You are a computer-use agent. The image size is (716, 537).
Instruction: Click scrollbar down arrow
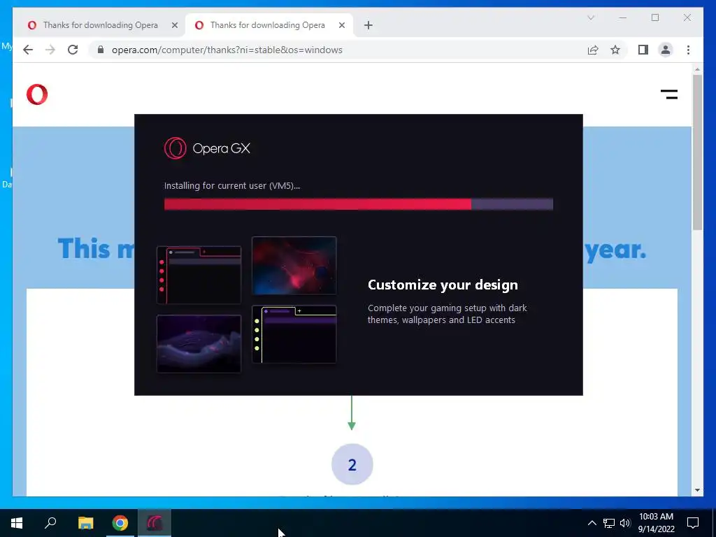[697, 490]
